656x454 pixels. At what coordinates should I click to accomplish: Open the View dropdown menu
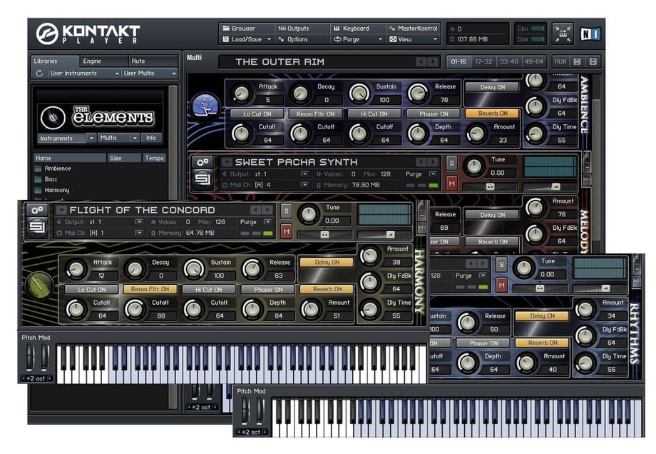point(414,39)
